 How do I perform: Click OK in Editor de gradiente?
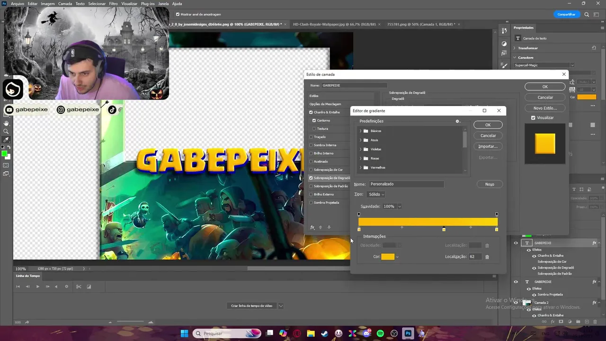488,125
